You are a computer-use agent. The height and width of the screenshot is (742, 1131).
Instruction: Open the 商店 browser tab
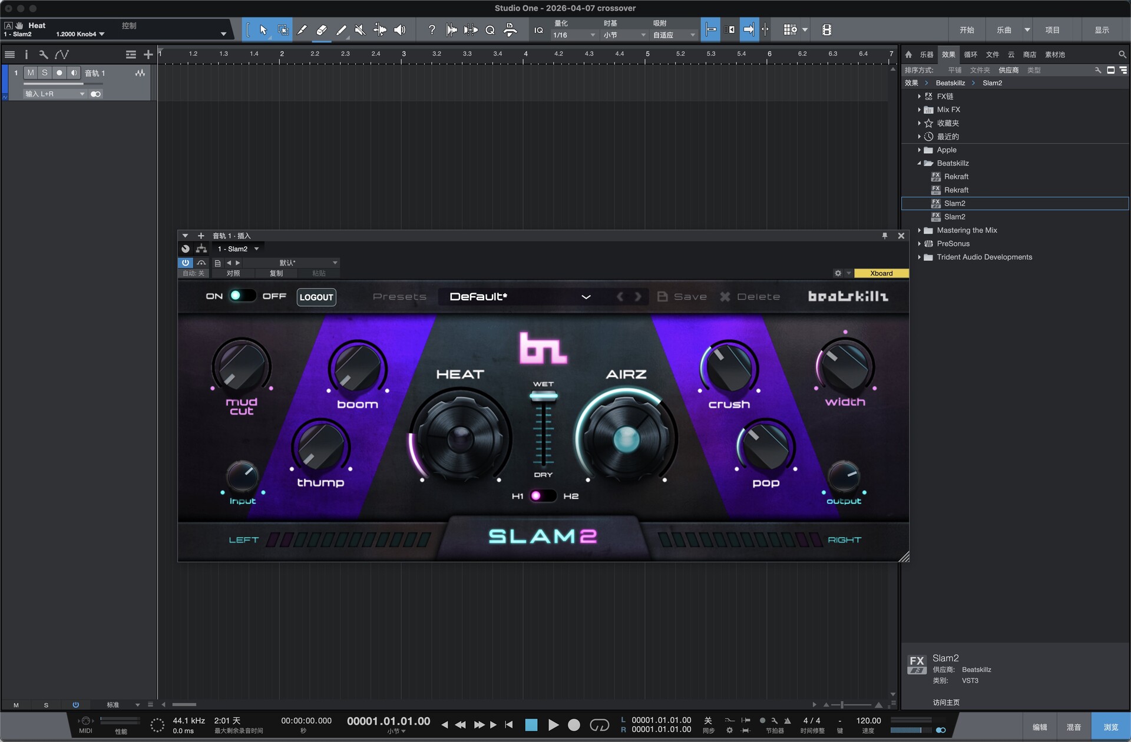pos(1030,55)
